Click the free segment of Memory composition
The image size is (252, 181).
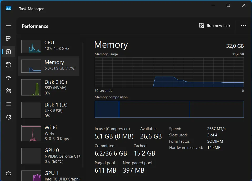(217, 109)
